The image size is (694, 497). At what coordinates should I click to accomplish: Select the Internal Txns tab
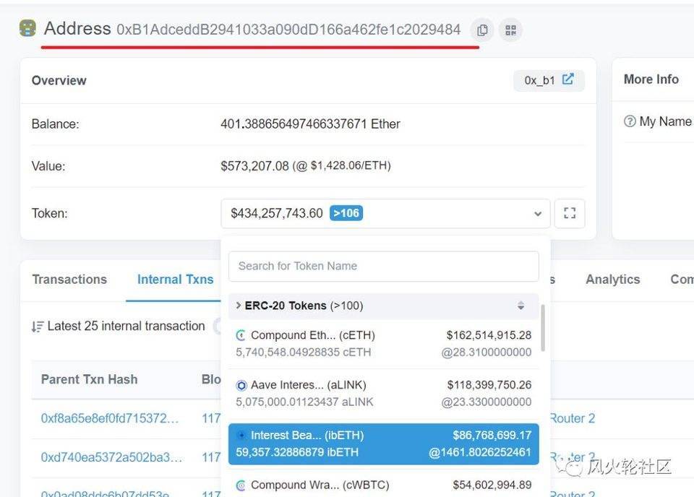click(x=174, y=279)
